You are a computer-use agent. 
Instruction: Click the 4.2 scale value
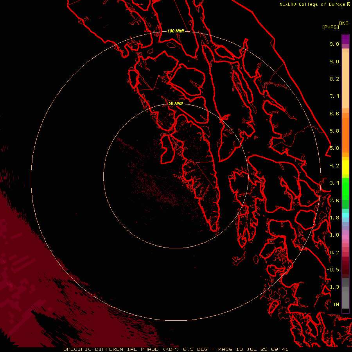(x=334, y=166)
